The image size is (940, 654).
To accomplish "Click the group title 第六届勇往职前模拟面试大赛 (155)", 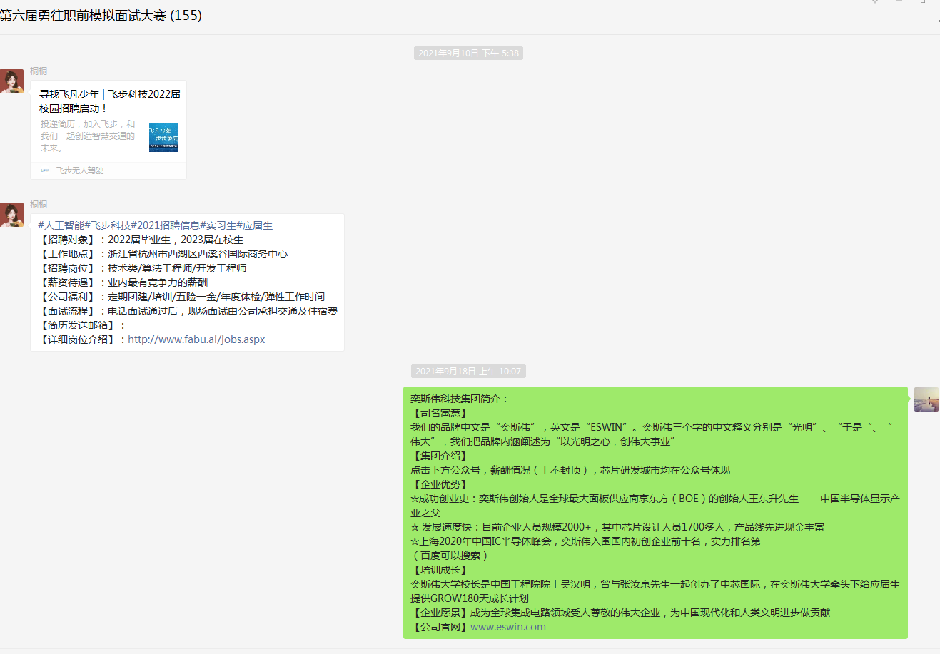I will click(101, 15).
